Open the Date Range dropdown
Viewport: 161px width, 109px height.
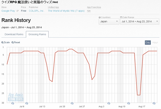tap(140, 21)
